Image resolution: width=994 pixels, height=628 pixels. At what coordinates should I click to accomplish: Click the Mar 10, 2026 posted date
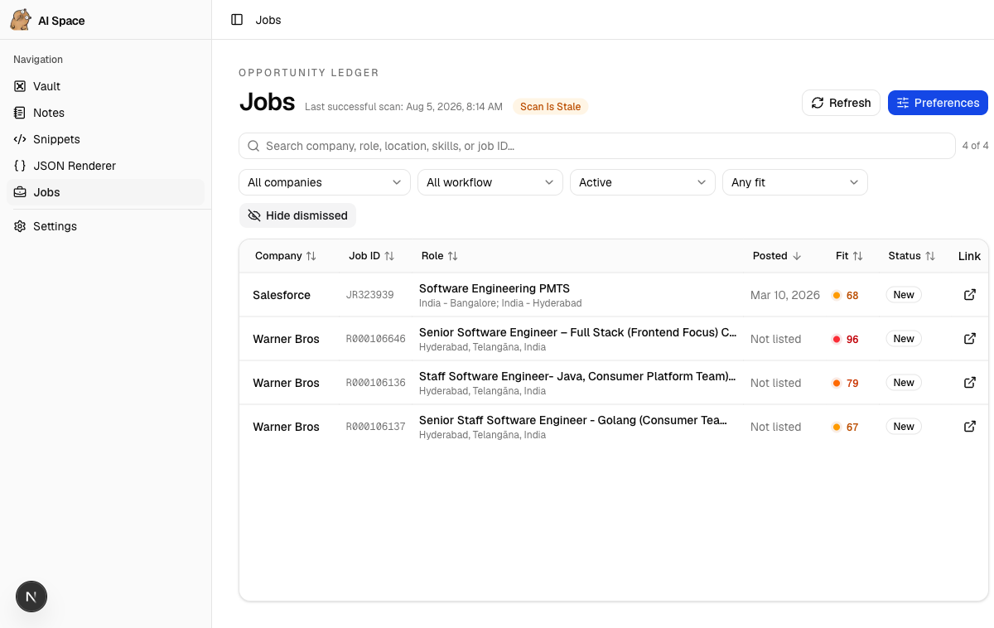pyautogui.click(x=785, y=295)
